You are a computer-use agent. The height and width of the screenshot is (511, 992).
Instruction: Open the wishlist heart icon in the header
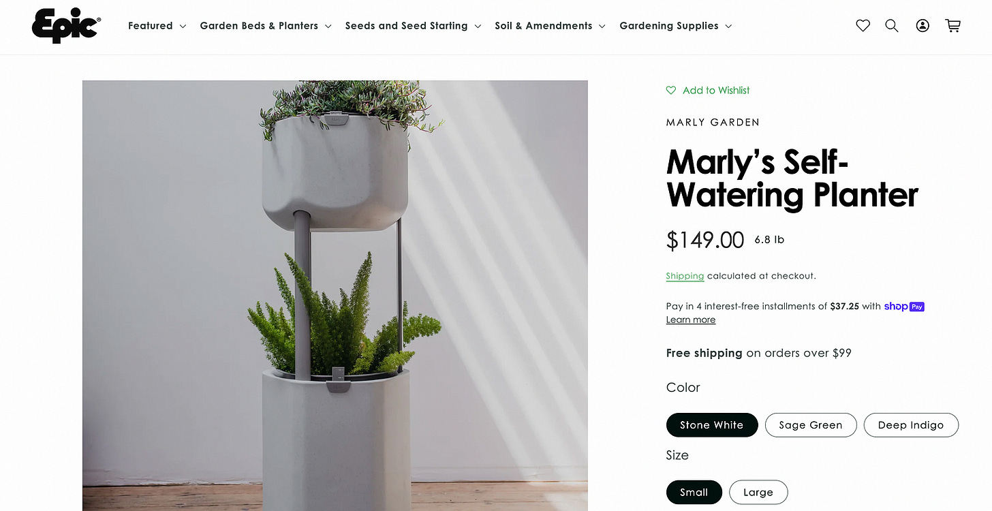[x=863, y=26]
